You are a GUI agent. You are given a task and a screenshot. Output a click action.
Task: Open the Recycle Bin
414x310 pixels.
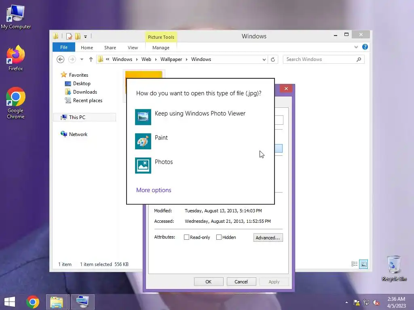click(x=394, y=268)
